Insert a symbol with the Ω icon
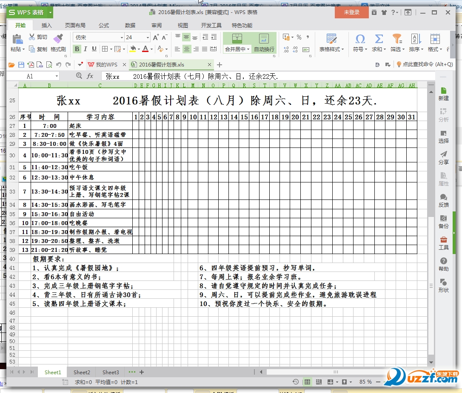 [360, 39]
